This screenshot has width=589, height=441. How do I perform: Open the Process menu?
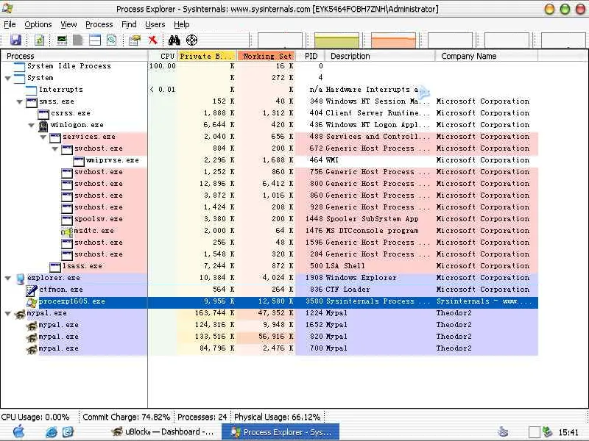pyautogui.click(x=99, y=24)
